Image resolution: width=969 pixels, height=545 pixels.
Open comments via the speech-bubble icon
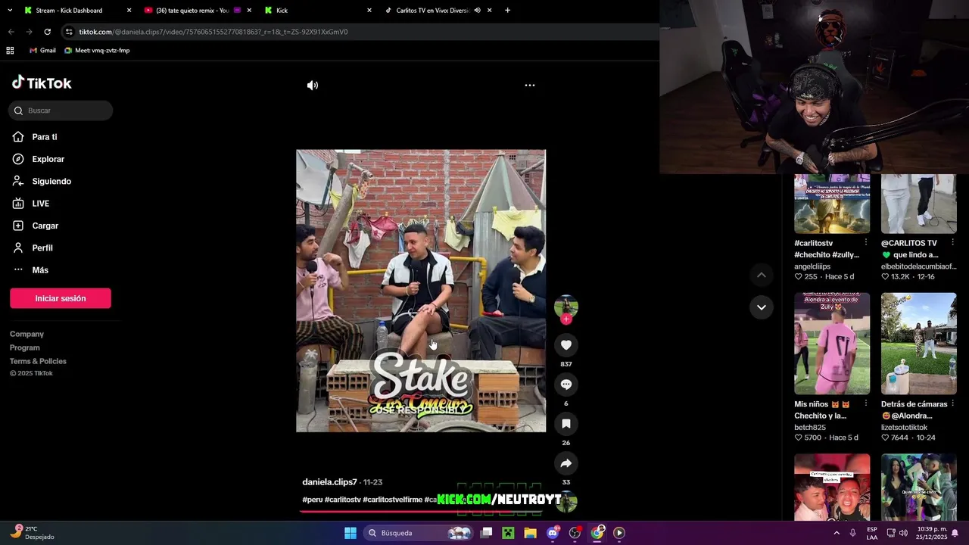coord(566,385)
